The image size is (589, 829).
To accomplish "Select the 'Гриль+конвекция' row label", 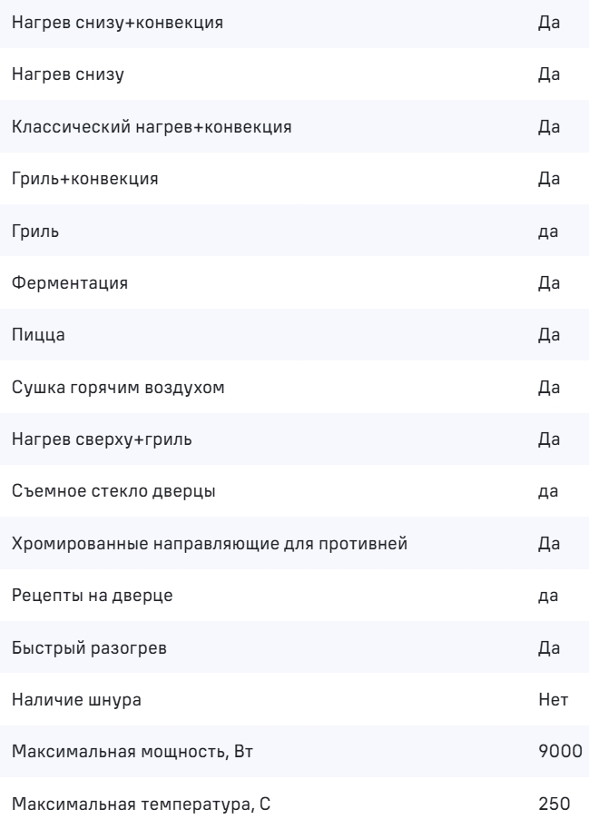I will pyautogui.click(x=85, y=179).
